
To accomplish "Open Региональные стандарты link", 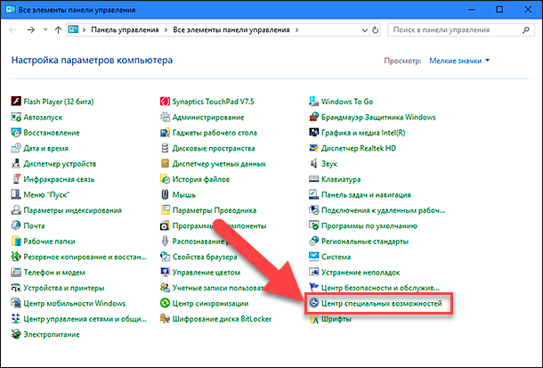I will coord(365,241).
